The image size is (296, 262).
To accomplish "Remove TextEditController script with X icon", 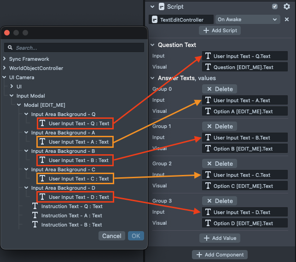I will [286, 19].
